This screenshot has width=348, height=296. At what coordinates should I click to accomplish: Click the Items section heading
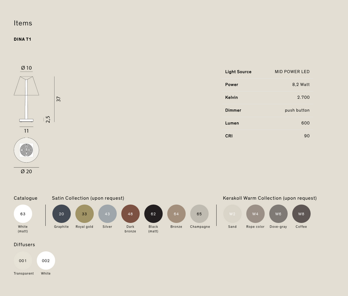[x=23, y=23]
